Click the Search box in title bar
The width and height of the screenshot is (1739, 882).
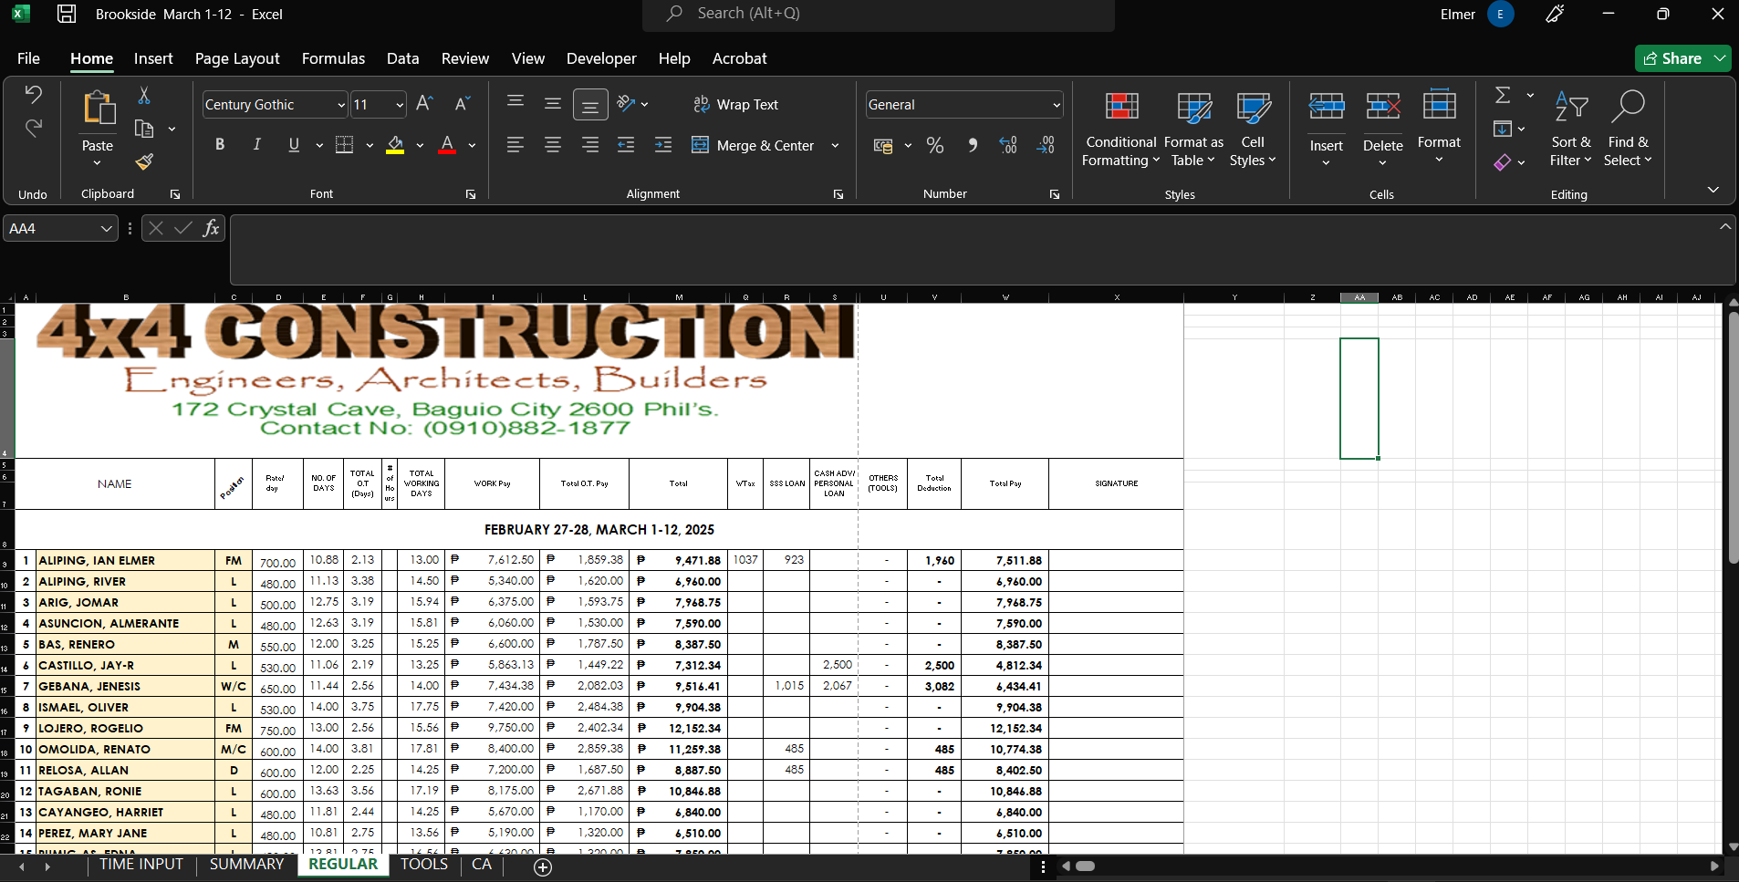[x=878, y=14]
